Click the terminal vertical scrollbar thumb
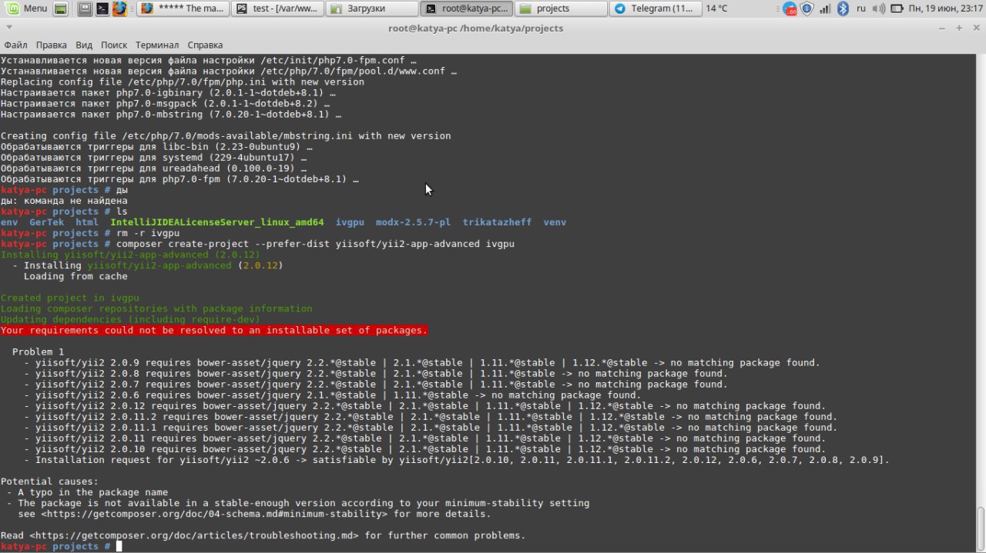 point(981,529)
